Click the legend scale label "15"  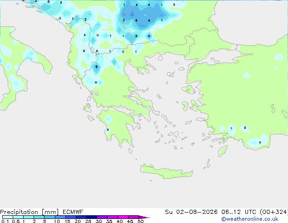67,221
